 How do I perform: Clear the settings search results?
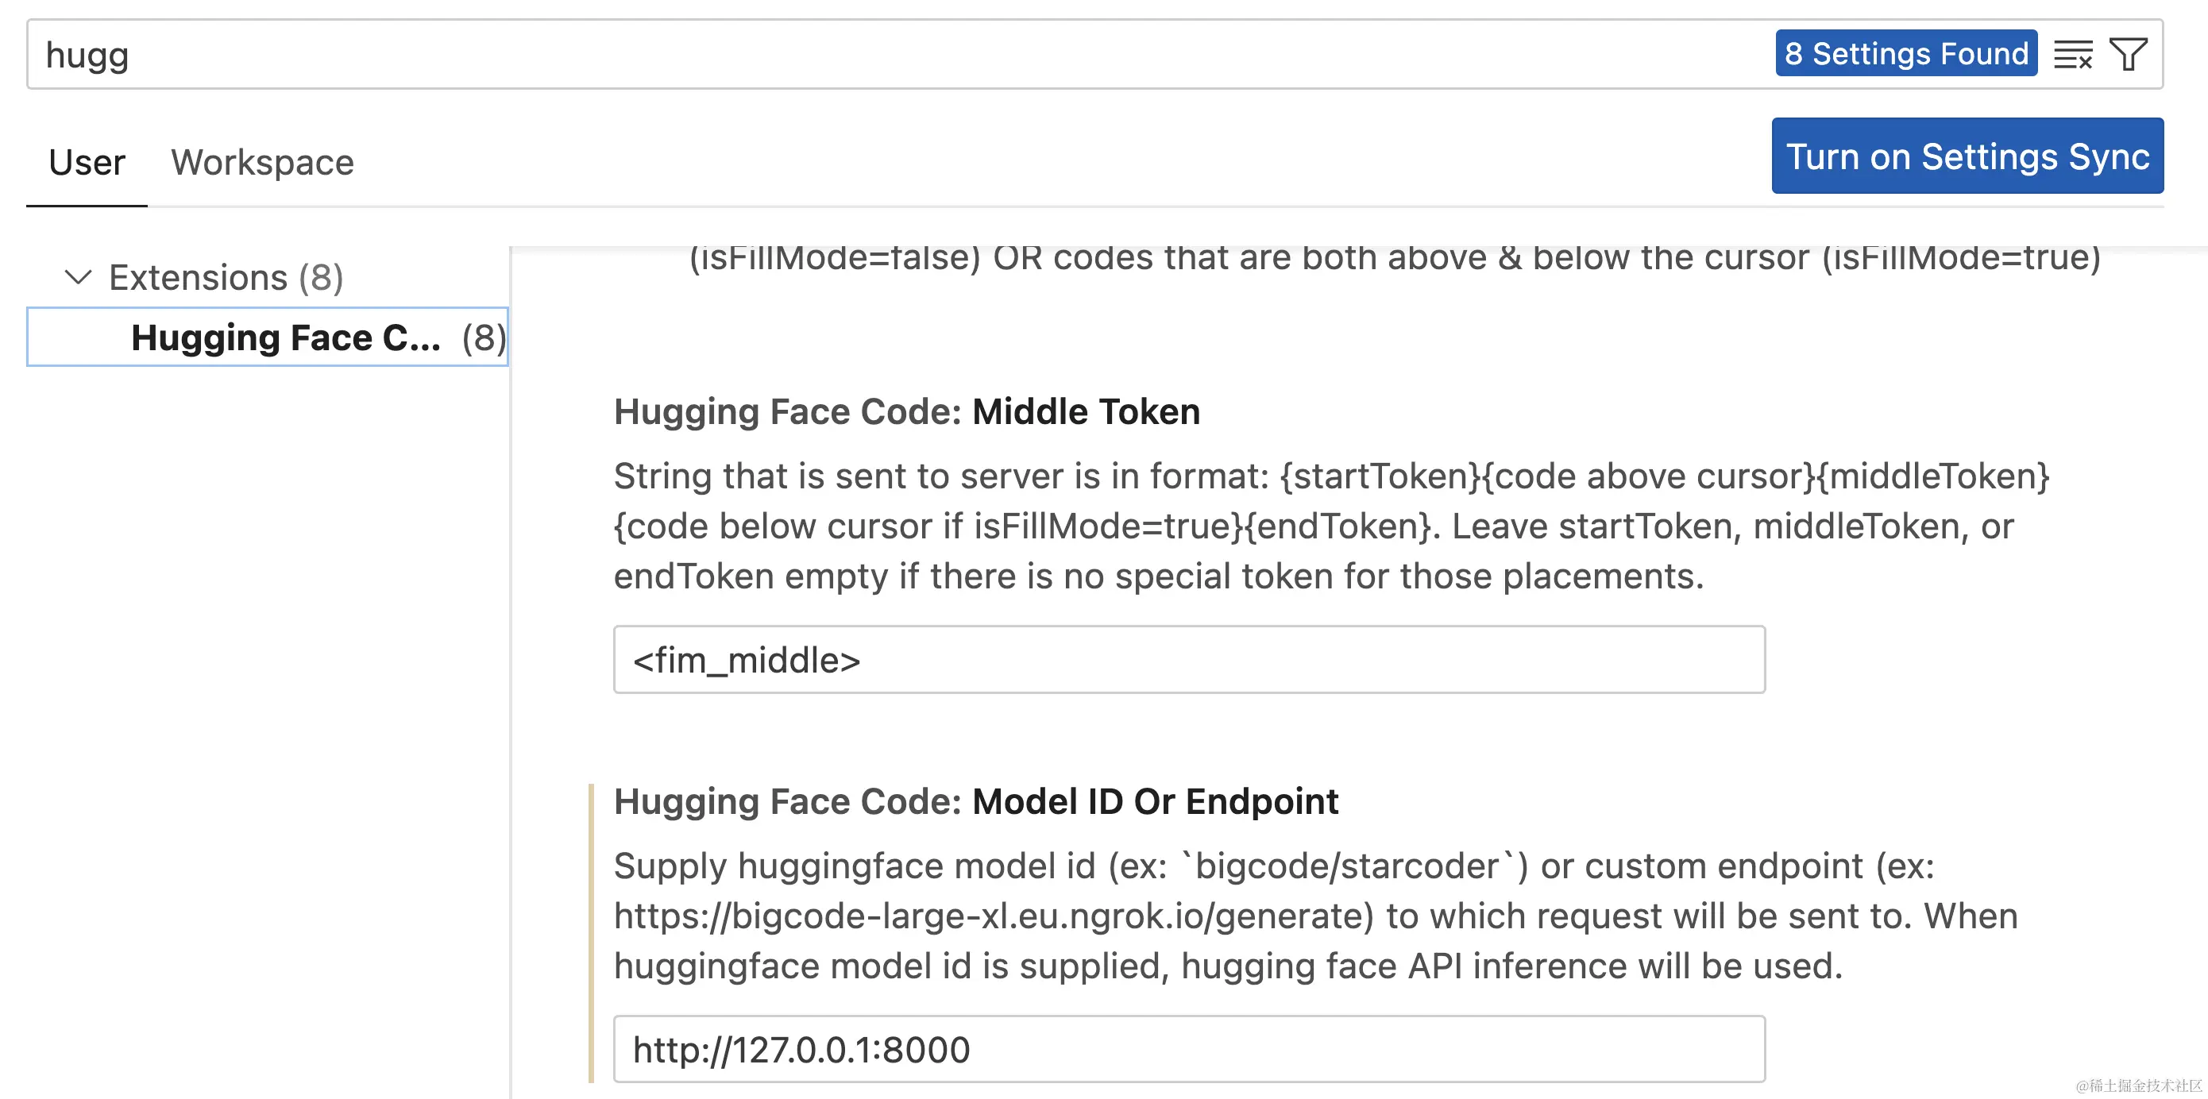[x=2075, y=53]
